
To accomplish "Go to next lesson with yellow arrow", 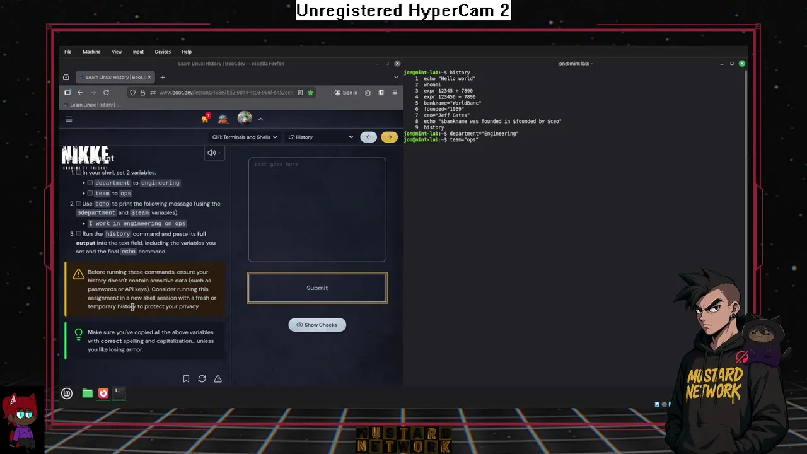I will coord(389,137).
